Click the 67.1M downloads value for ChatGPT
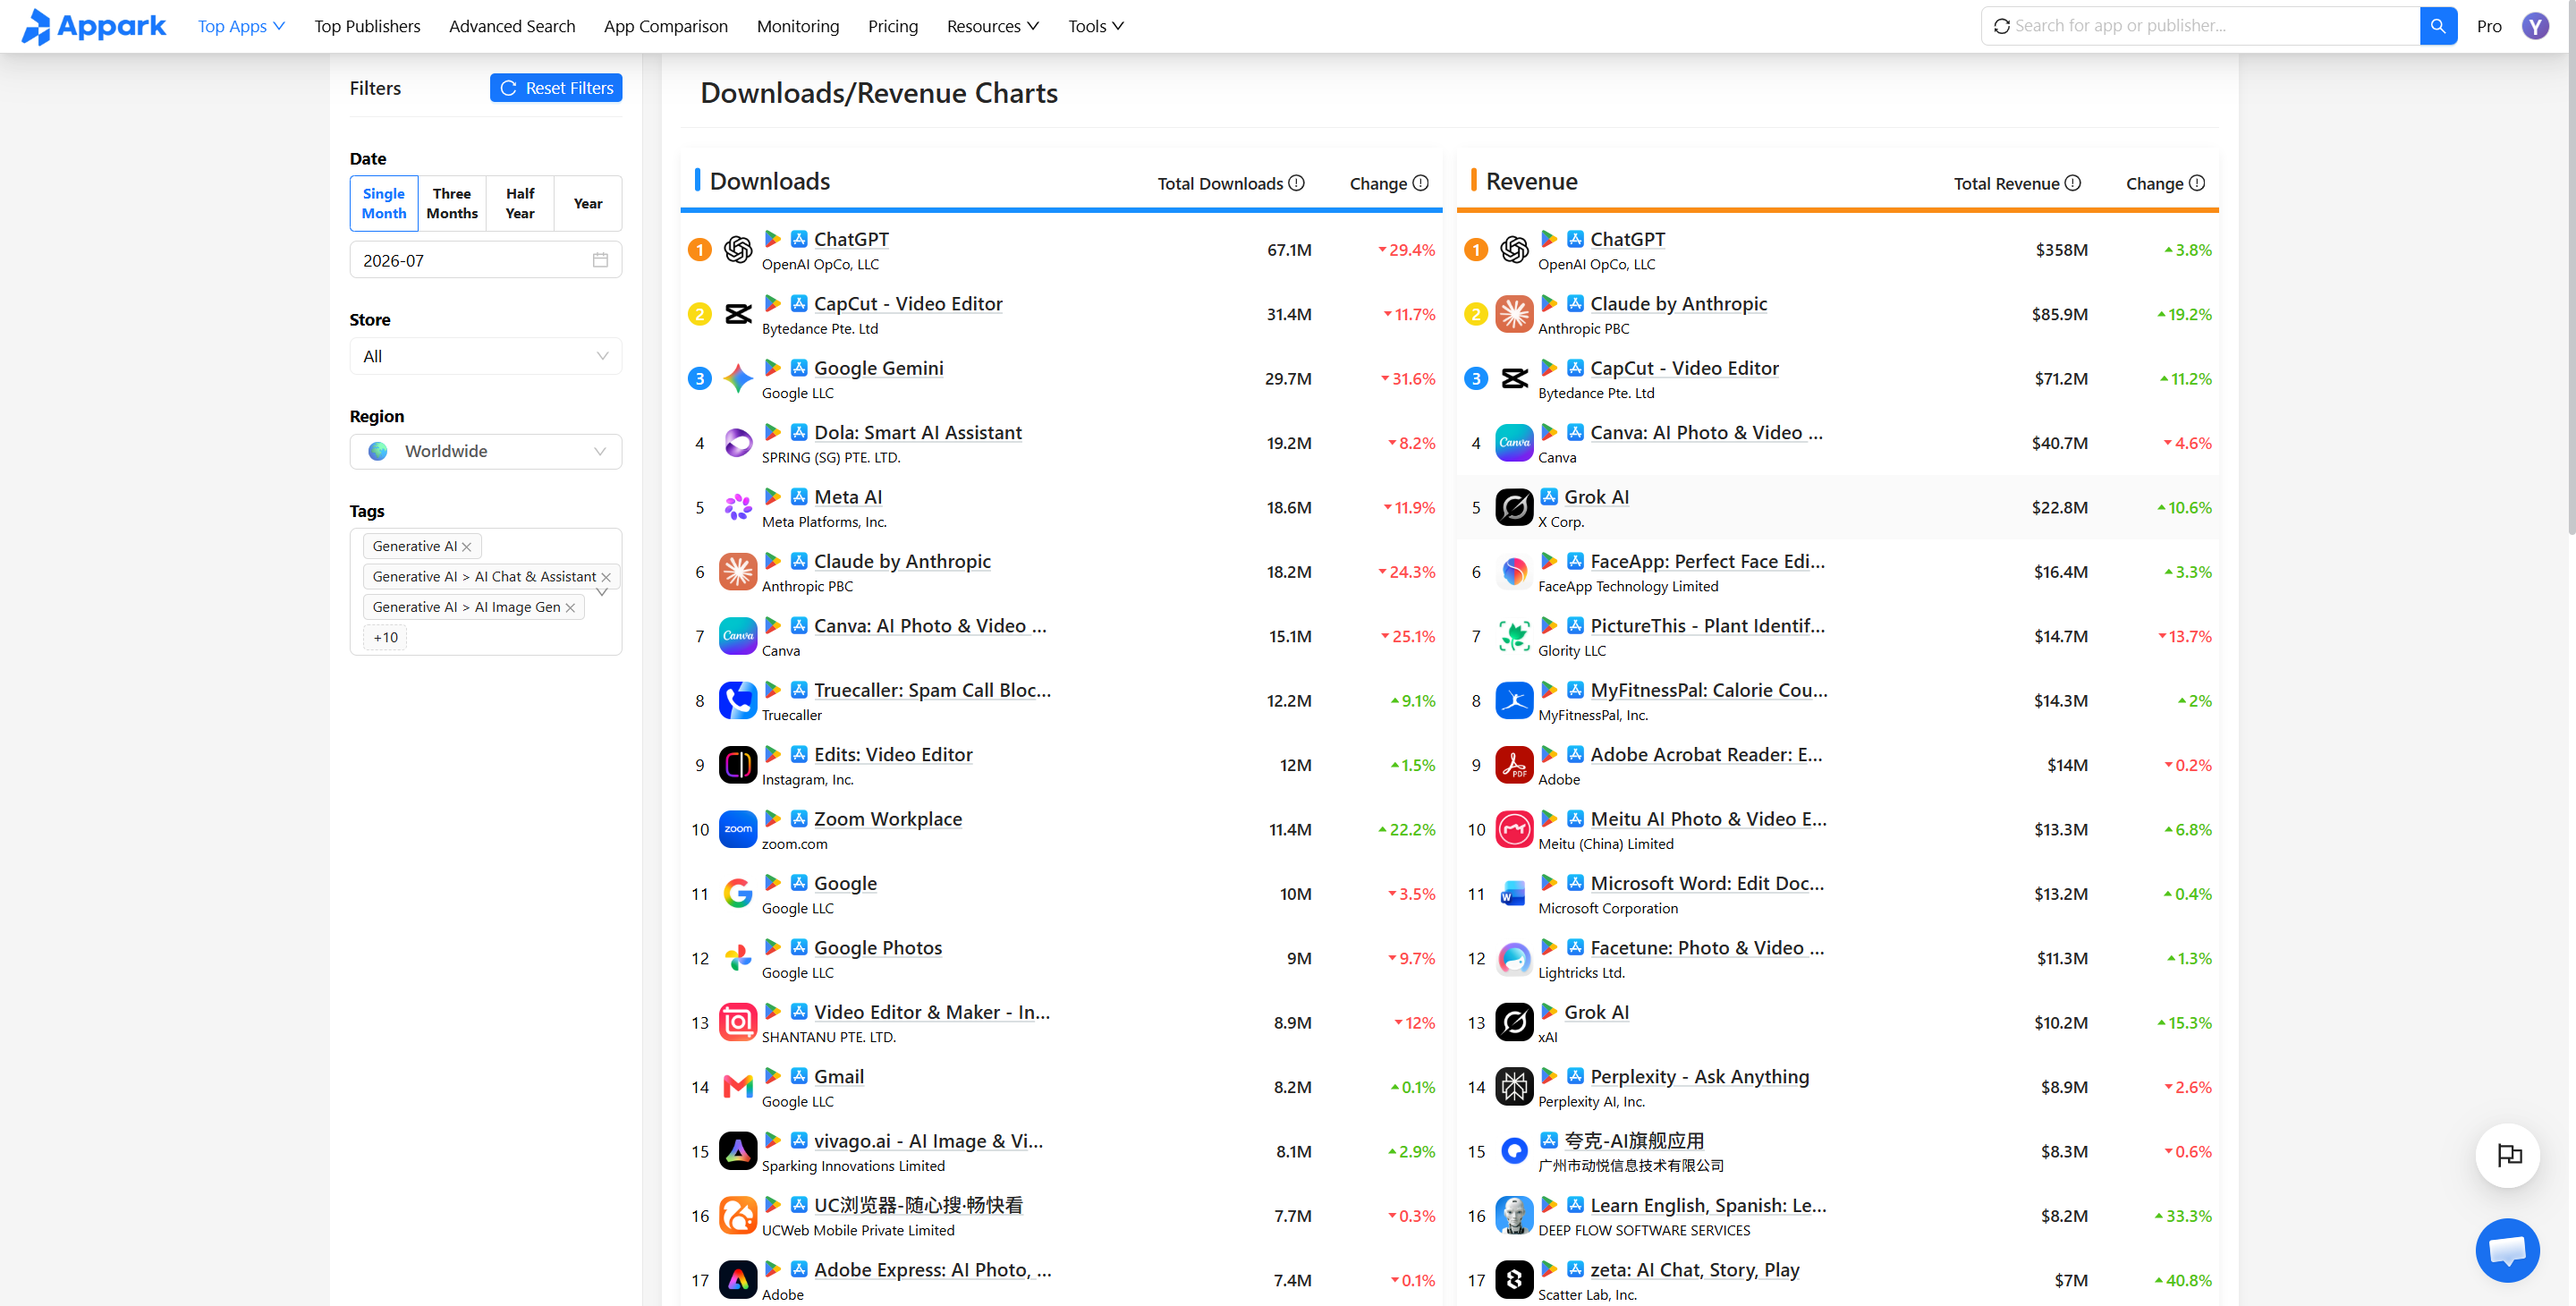The height and width of the screenshot is (1306, 2576). [1289, 249]
